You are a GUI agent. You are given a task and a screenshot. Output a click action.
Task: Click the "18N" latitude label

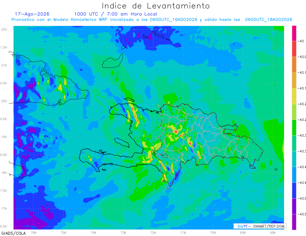pyautogui.click(x=4, y=173)
